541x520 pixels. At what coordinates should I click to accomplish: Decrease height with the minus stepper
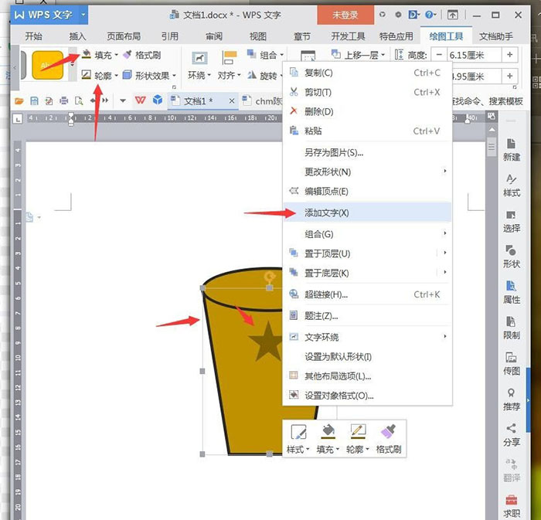click(x=439, y=55)
